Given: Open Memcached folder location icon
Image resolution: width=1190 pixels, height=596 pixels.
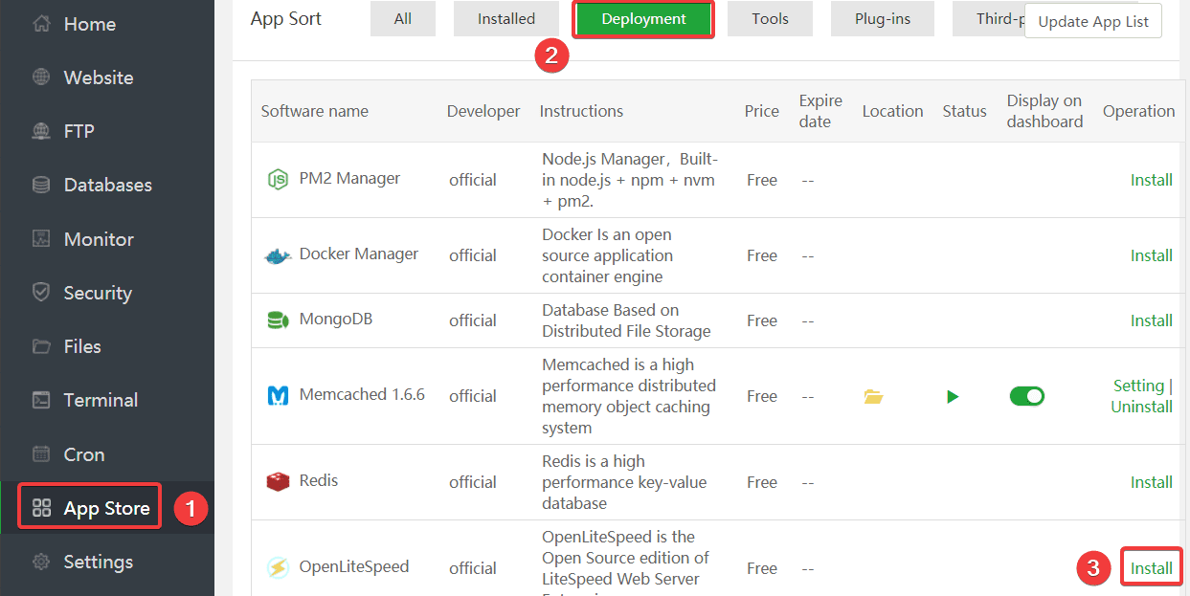Looking at the screenshot, I should [x=873, y=396].
